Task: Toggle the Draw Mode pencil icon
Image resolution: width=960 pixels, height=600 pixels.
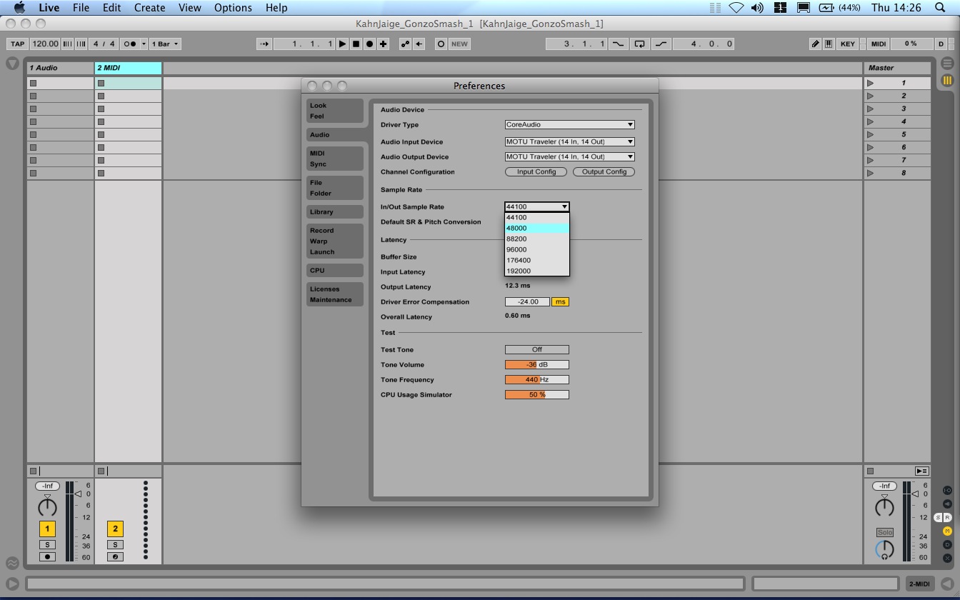Action: pyautogui.click(x=815, y=44)
